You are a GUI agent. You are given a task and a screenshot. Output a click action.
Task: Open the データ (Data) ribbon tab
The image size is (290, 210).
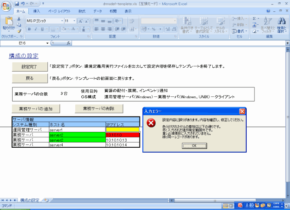tap(97, 11)
